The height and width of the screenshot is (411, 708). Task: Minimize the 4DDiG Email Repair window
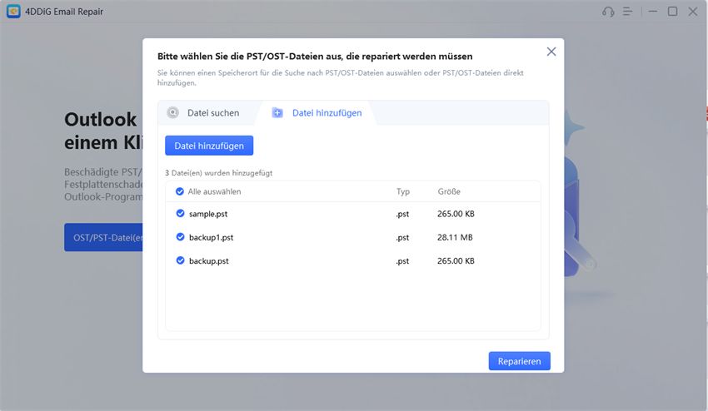(653, 12)
